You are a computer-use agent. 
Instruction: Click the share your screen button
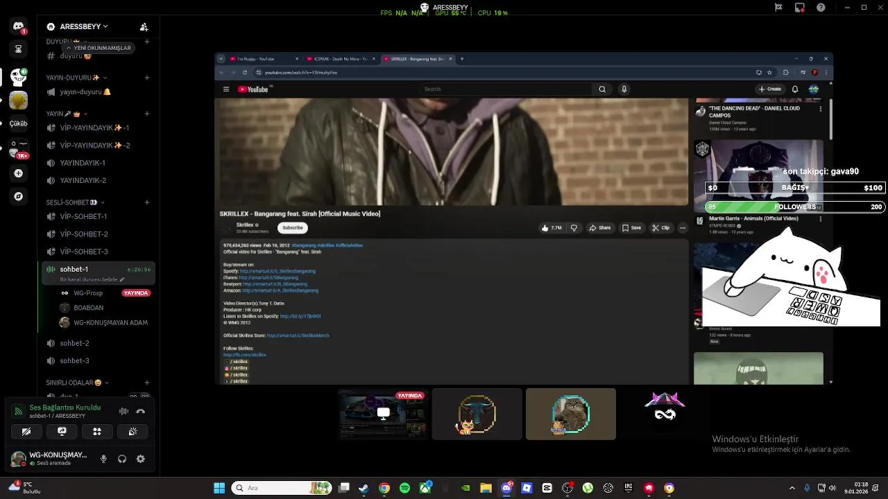coord(62,431)
